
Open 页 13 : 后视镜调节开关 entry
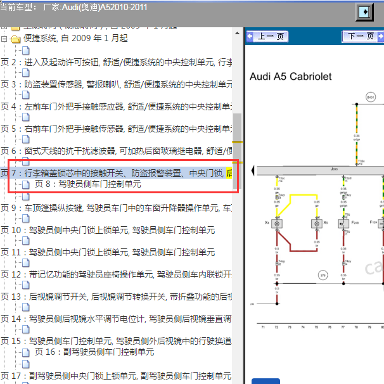[x=116, y=297]
